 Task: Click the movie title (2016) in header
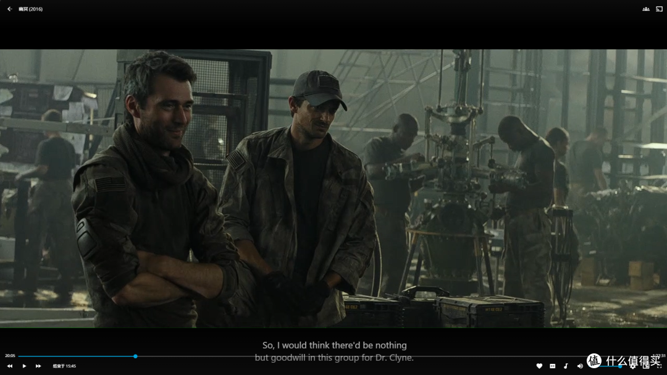[30, 9]
